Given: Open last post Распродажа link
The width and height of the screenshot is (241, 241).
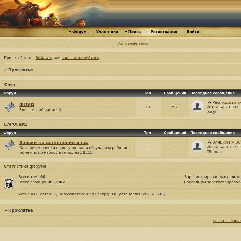Looking at the screenshot, I should (227, 102).
